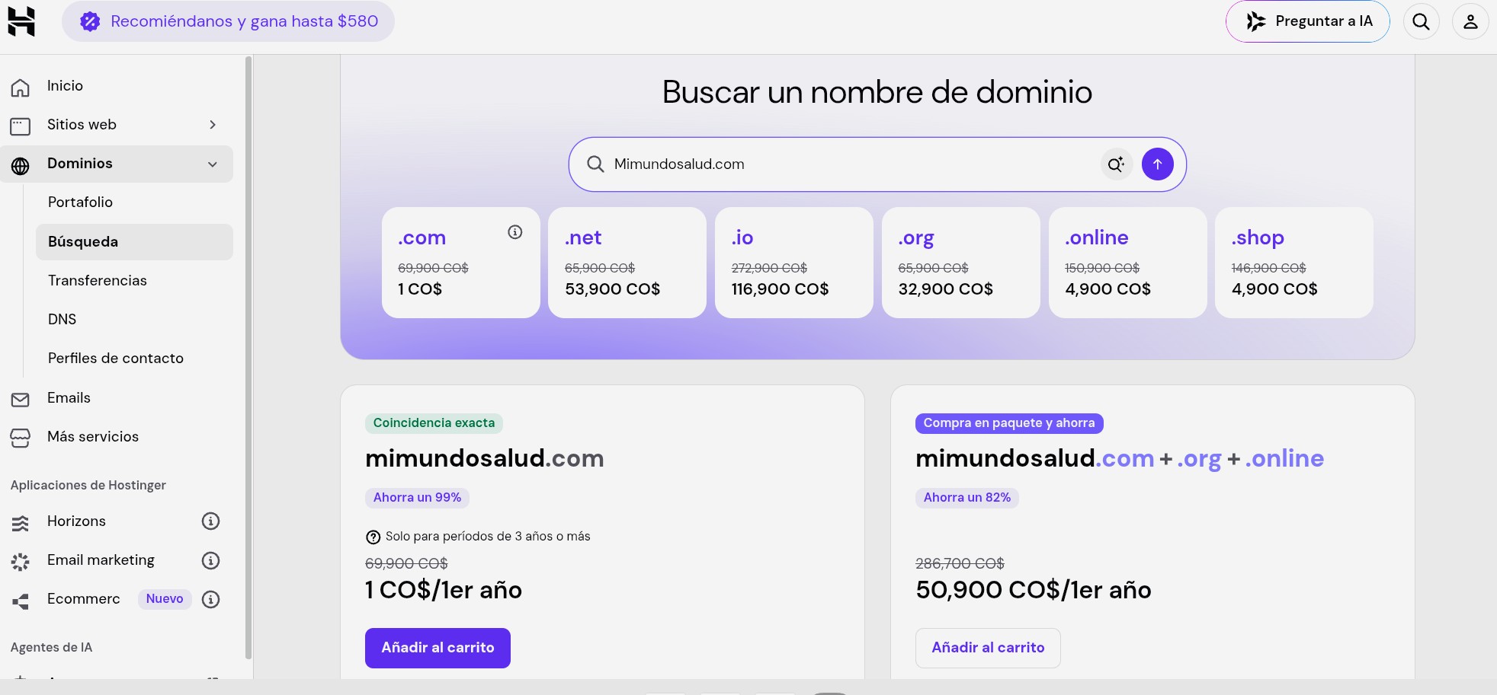This screenshot has height=695, width=1497.
Task: Open Preguntar a IA assistant
Action: 1307,21
